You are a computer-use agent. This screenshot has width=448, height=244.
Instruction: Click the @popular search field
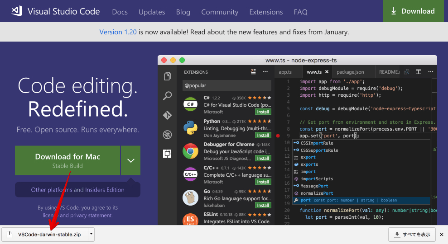point(226,85)
